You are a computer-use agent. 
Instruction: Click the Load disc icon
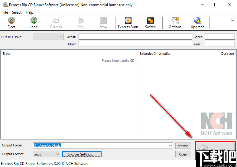click(34, 21)
